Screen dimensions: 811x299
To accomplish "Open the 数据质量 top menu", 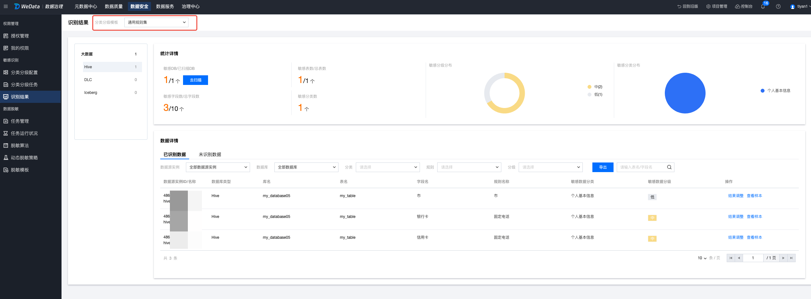I will point(114,6).
